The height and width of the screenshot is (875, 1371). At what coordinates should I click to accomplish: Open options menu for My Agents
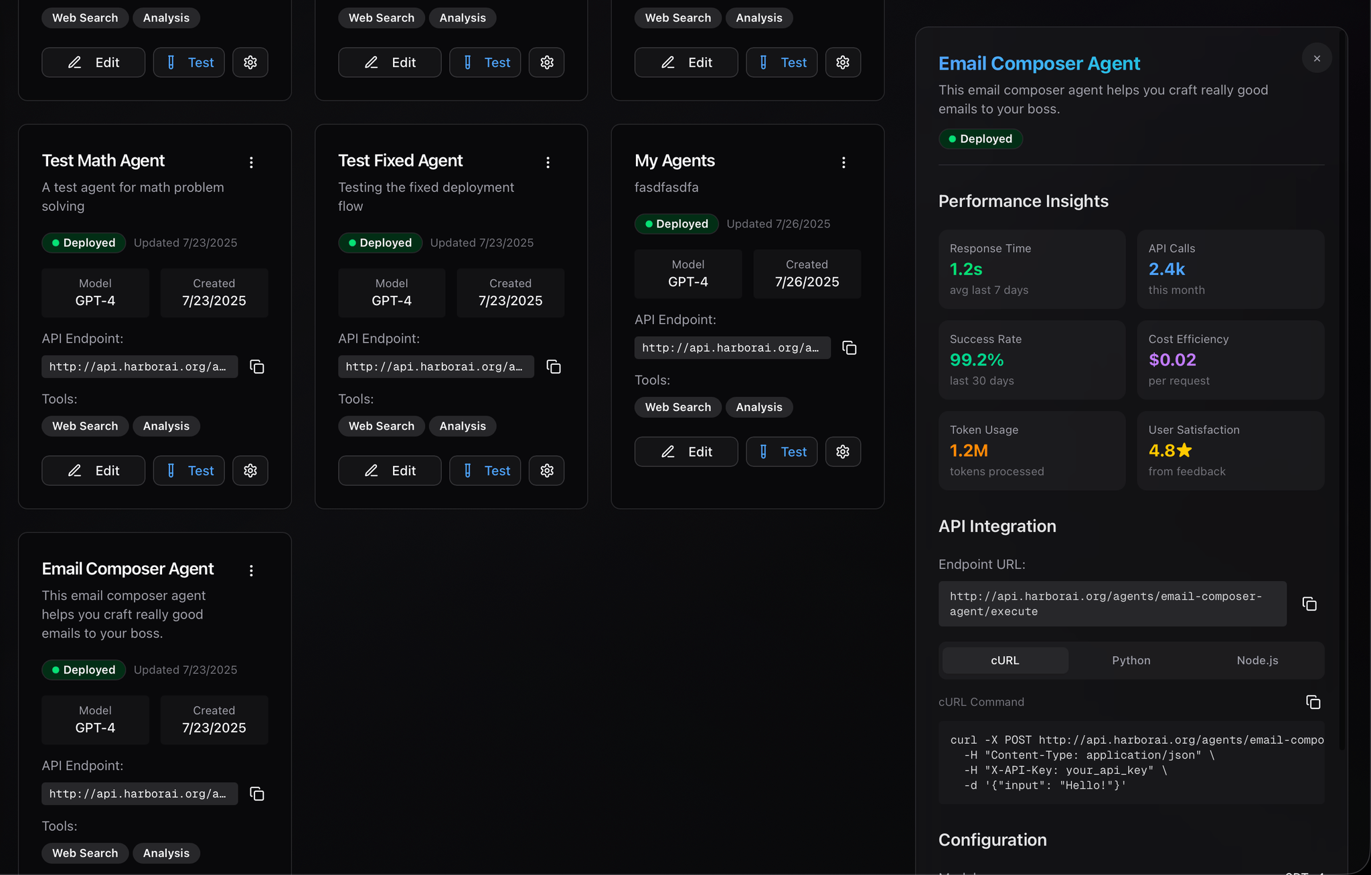tap(843, 161)
